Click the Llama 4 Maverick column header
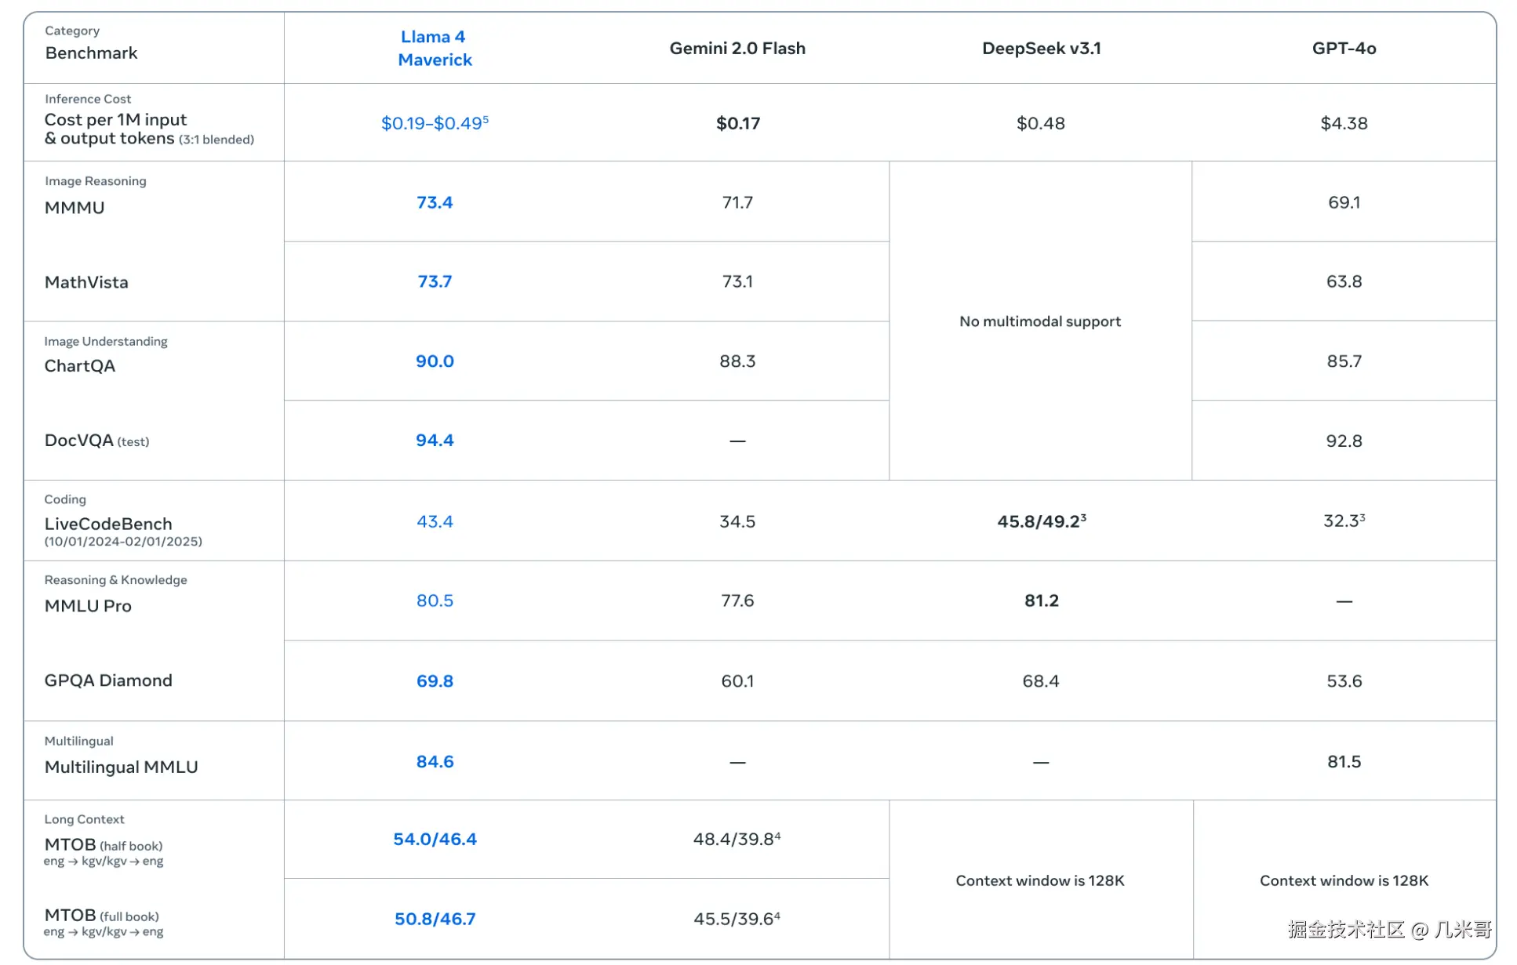The height and width of the screenshot is (965, 1517). 434,48
